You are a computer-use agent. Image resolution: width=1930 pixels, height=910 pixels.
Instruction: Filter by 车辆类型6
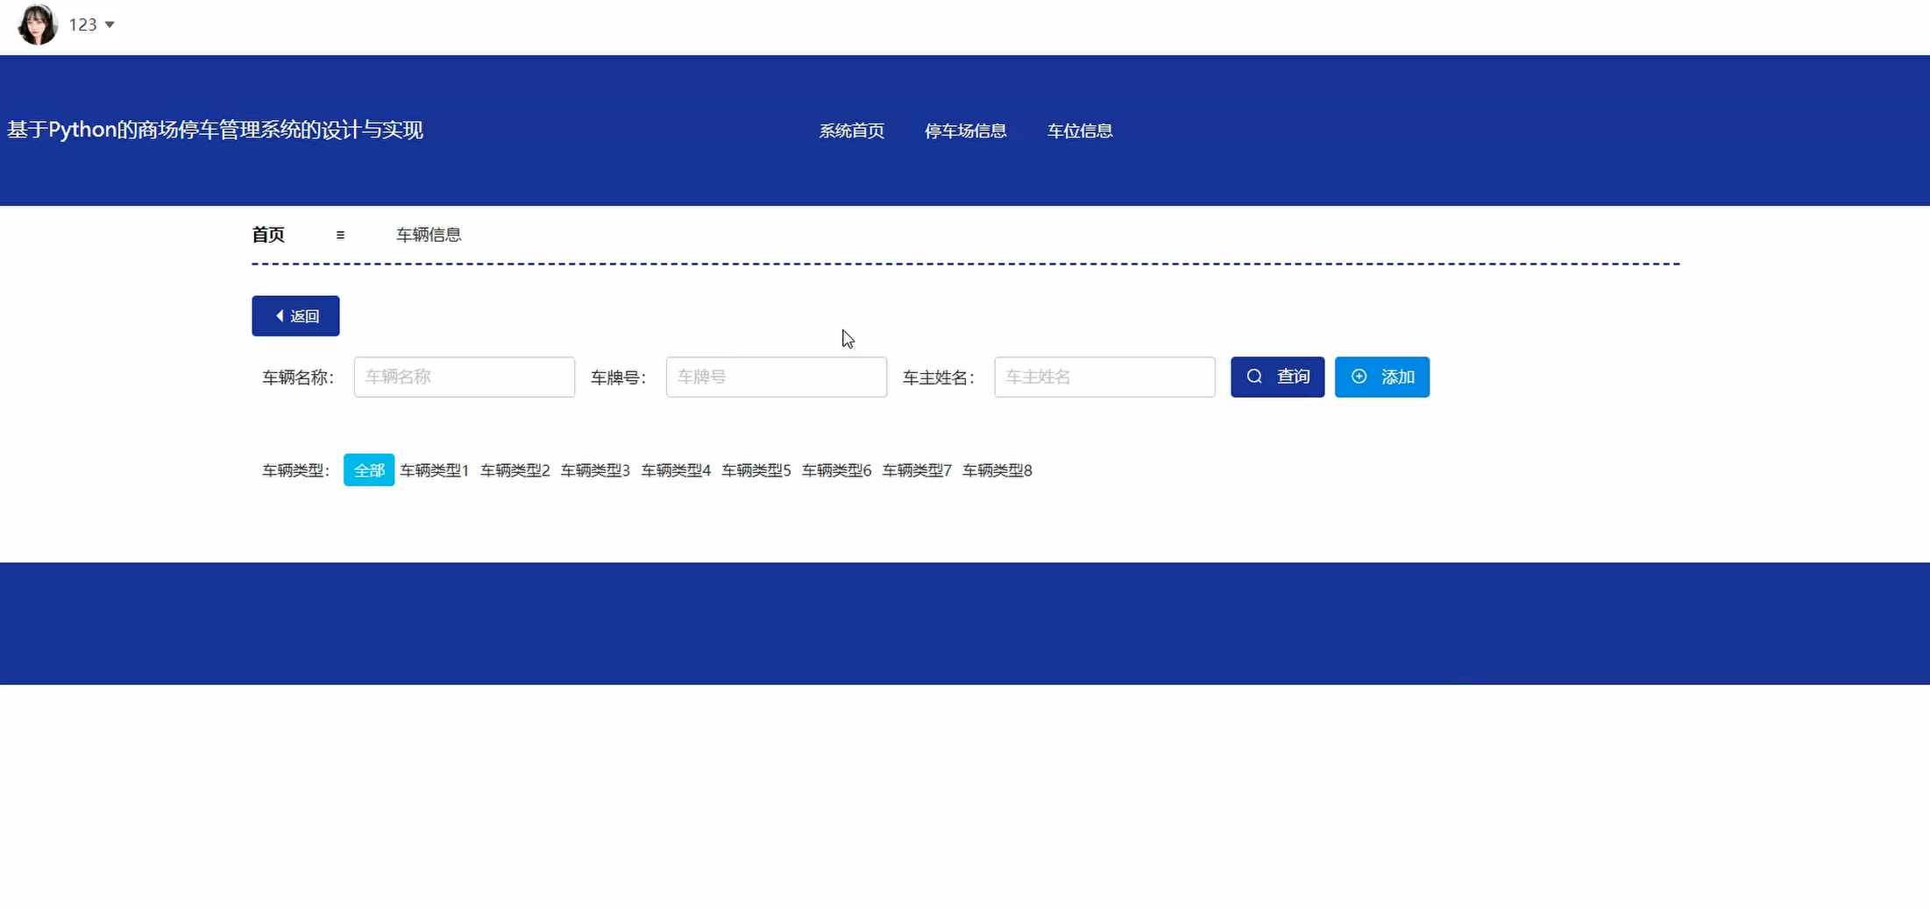(837, 470)
